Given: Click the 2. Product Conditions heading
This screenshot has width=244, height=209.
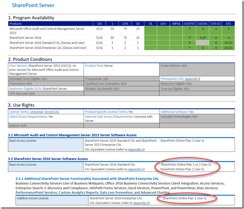Looking at the screenshot, I should click(x=30, y=59).
